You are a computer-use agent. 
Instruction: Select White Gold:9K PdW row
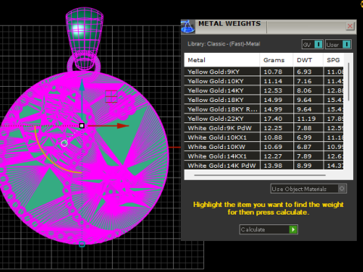[264, 128]
